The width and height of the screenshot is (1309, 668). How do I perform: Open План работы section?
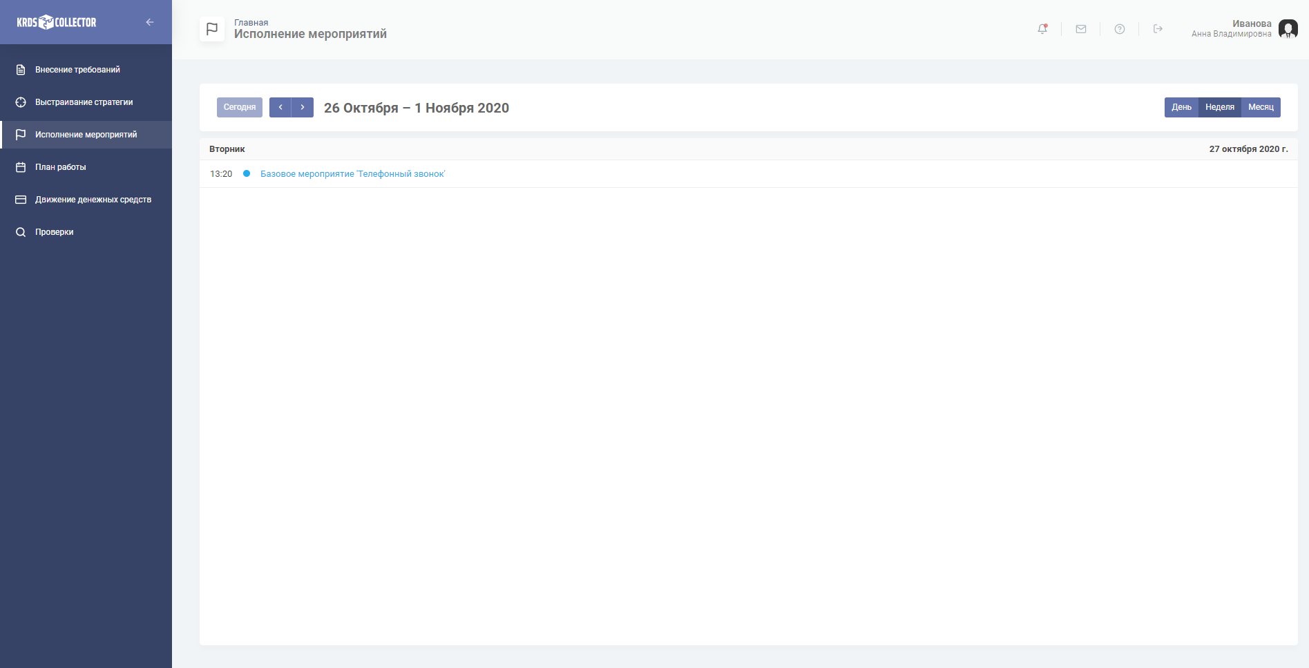tap(61, 167)
